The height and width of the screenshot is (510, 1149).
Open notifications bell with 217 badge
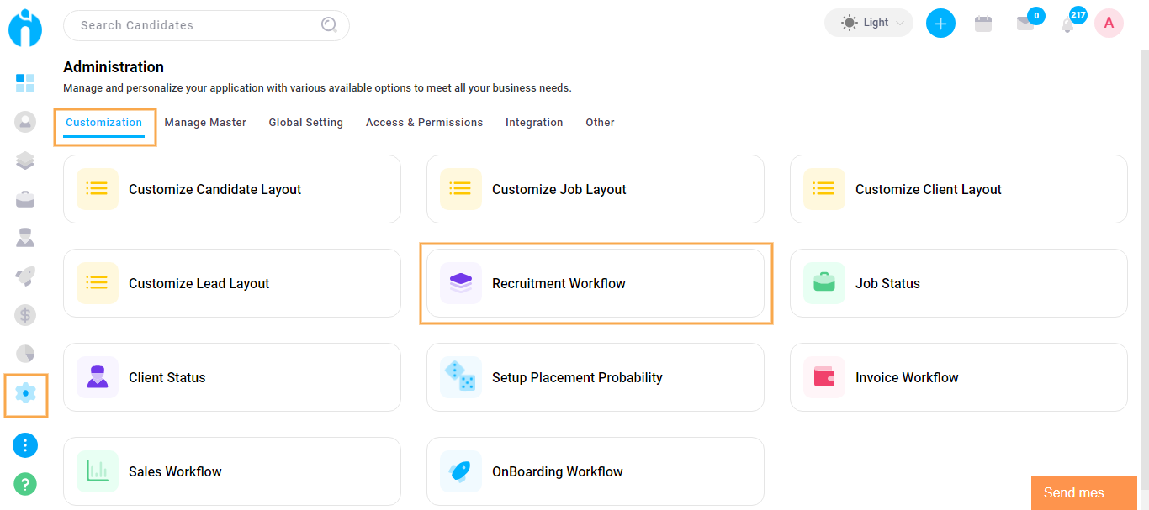[x=1068, y=24]
